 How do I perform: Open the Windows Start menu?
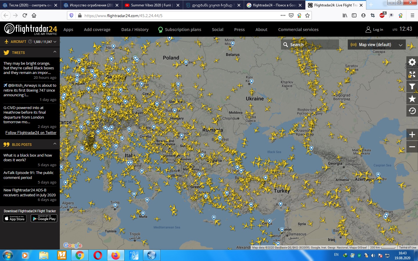(x=8, y=255)
